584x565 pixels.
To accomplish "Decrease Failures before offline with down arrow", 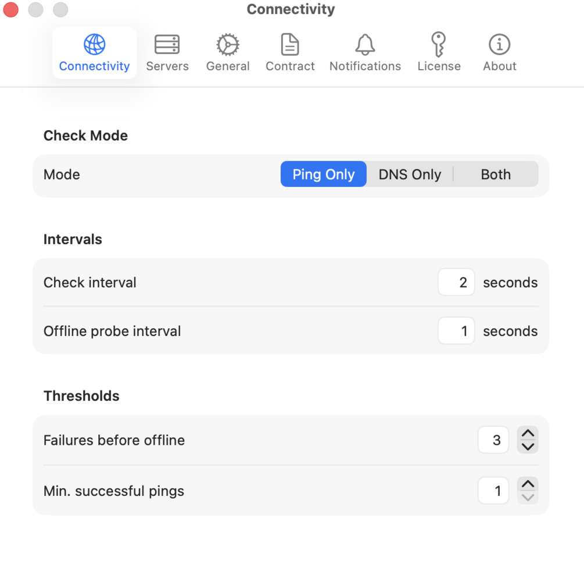I will [x=528, y=447].
